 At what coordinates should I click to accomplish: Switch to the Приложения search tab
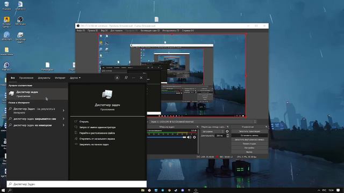26,78
